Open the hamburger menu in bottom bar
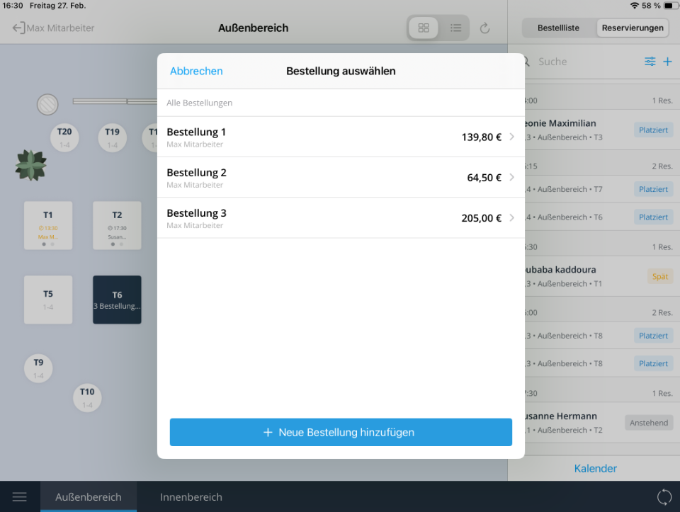This screenshot has width=680, height=512. click(20, 497)
